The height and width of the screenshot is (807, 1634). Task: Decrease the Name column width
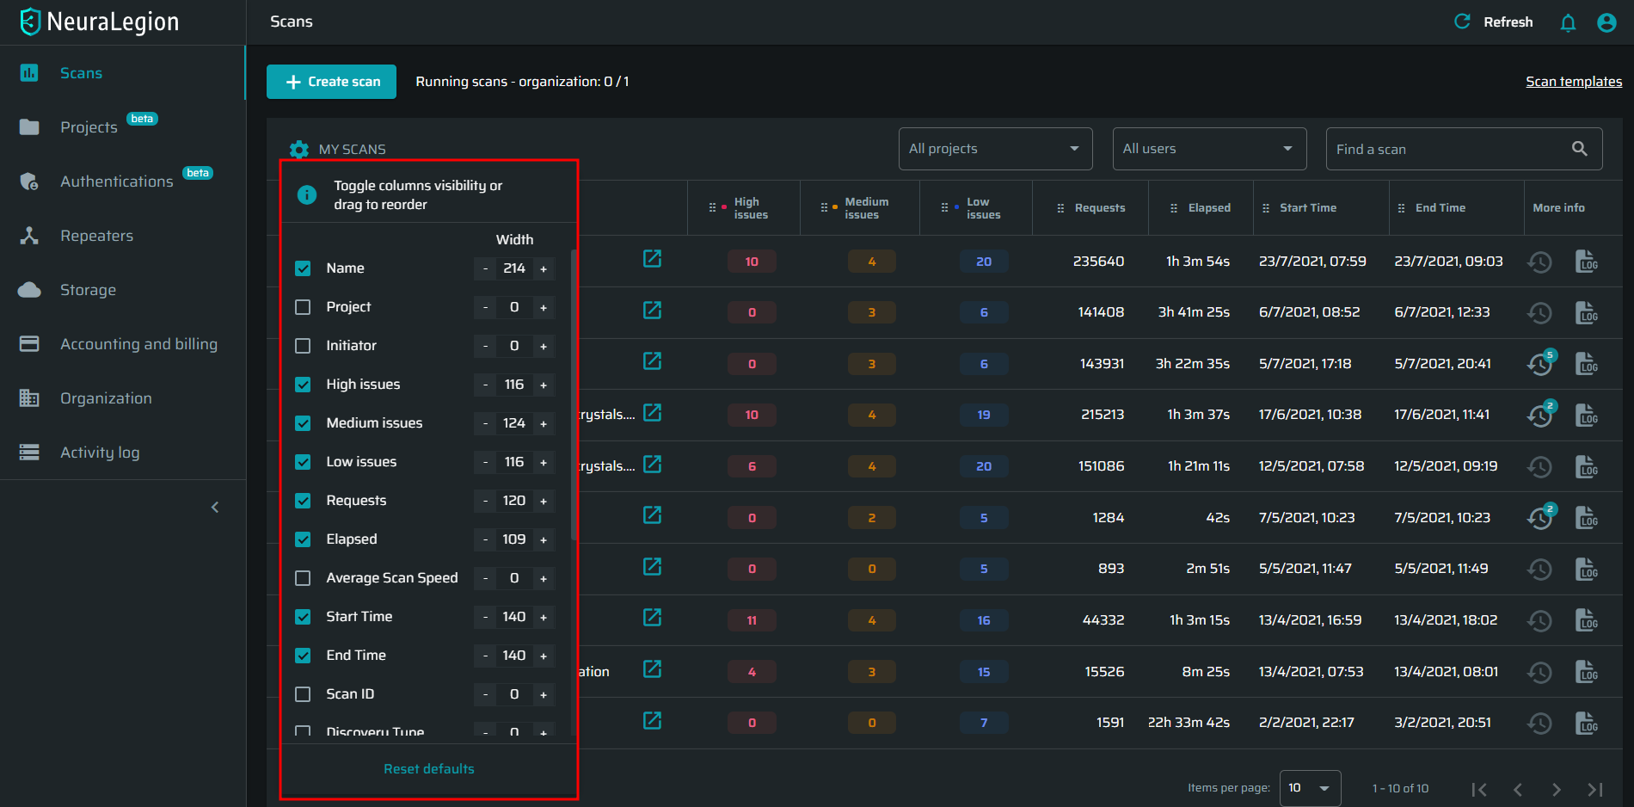click(x=485, y=268)
